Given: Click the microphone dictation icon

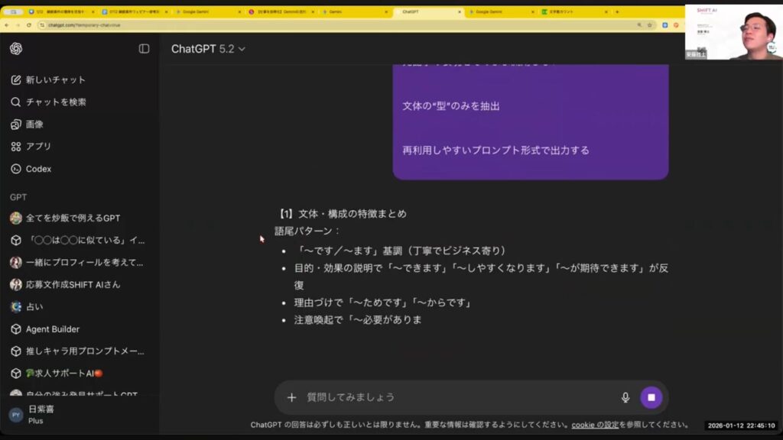Looking at the screenshot, I should pyautogui.click(x=625, y=397).
